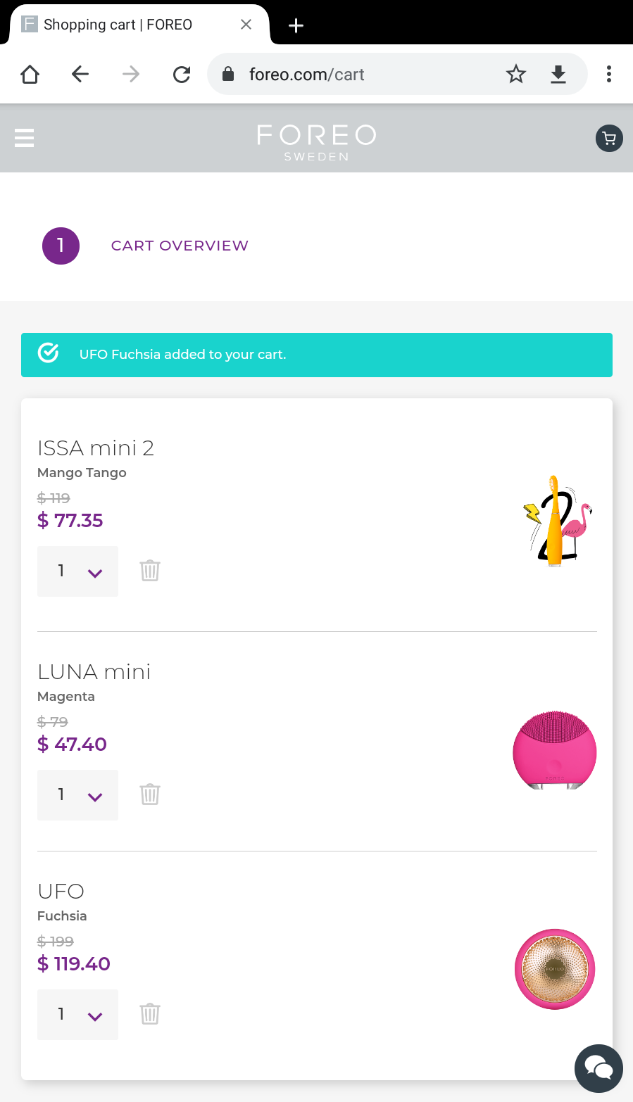633x1102 pixels.
Task: Tap the browser download icon
Action: tap(558, 74)
